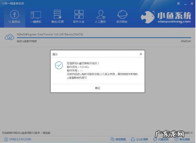Open the 问题反馈 feedback link
This screenshot has width=196, height=143.
point(161,139)
